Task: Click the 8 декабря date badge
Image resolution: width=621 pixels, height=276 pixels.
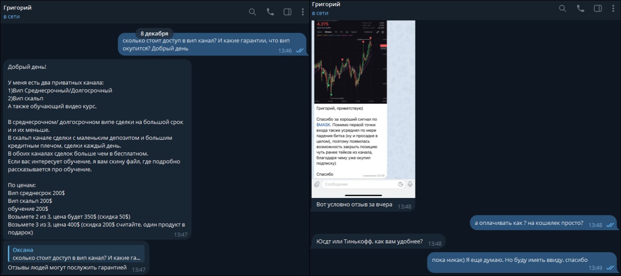Action: (x=154, y=34)
